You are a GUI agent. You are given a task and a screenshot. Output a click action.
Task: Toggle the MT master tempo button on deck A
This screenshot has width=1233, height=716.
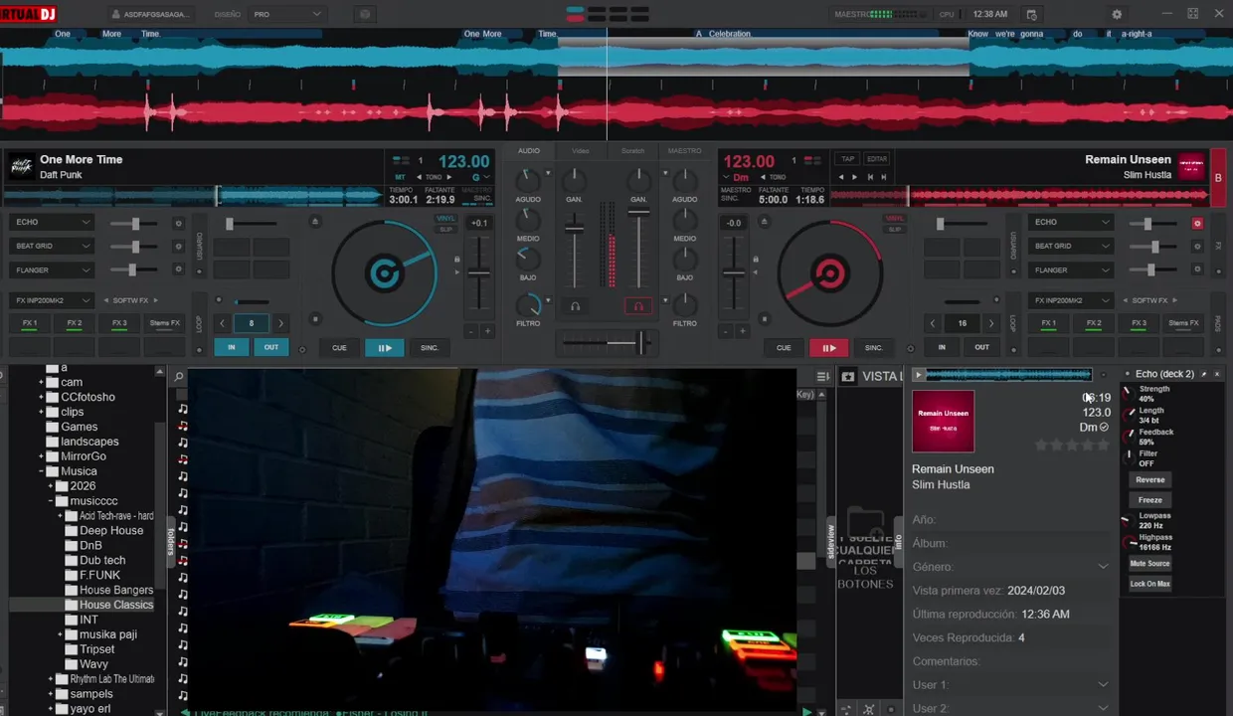pos(401,177)
